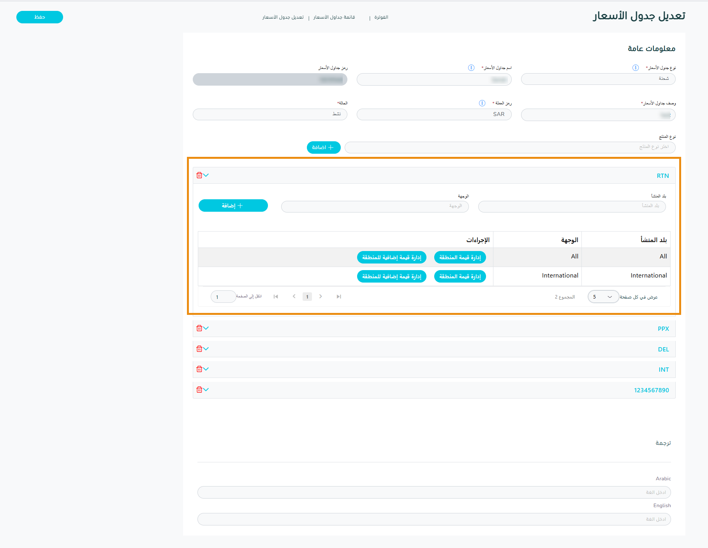Collapse the RTN section chevron

coord(206,175)
